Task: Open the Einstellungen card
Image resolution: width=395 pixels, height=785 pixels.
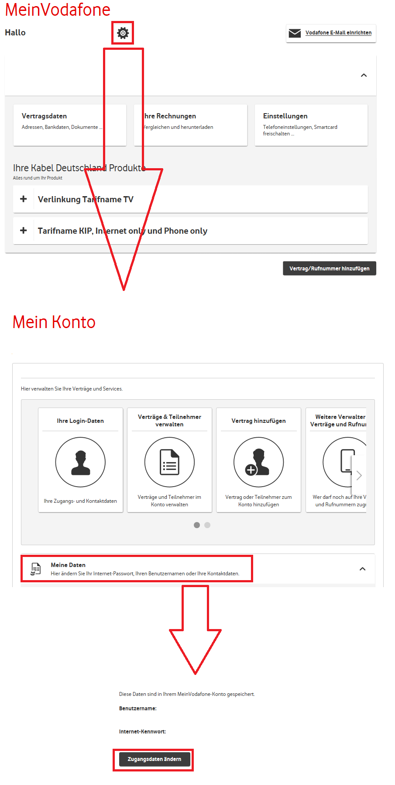Action: pos(311,125)
